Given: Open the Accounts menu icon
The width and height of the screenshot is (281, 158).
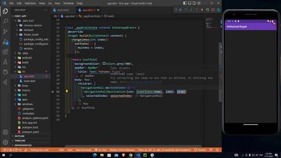Looking at the screenshot, I should click(5, 132).
